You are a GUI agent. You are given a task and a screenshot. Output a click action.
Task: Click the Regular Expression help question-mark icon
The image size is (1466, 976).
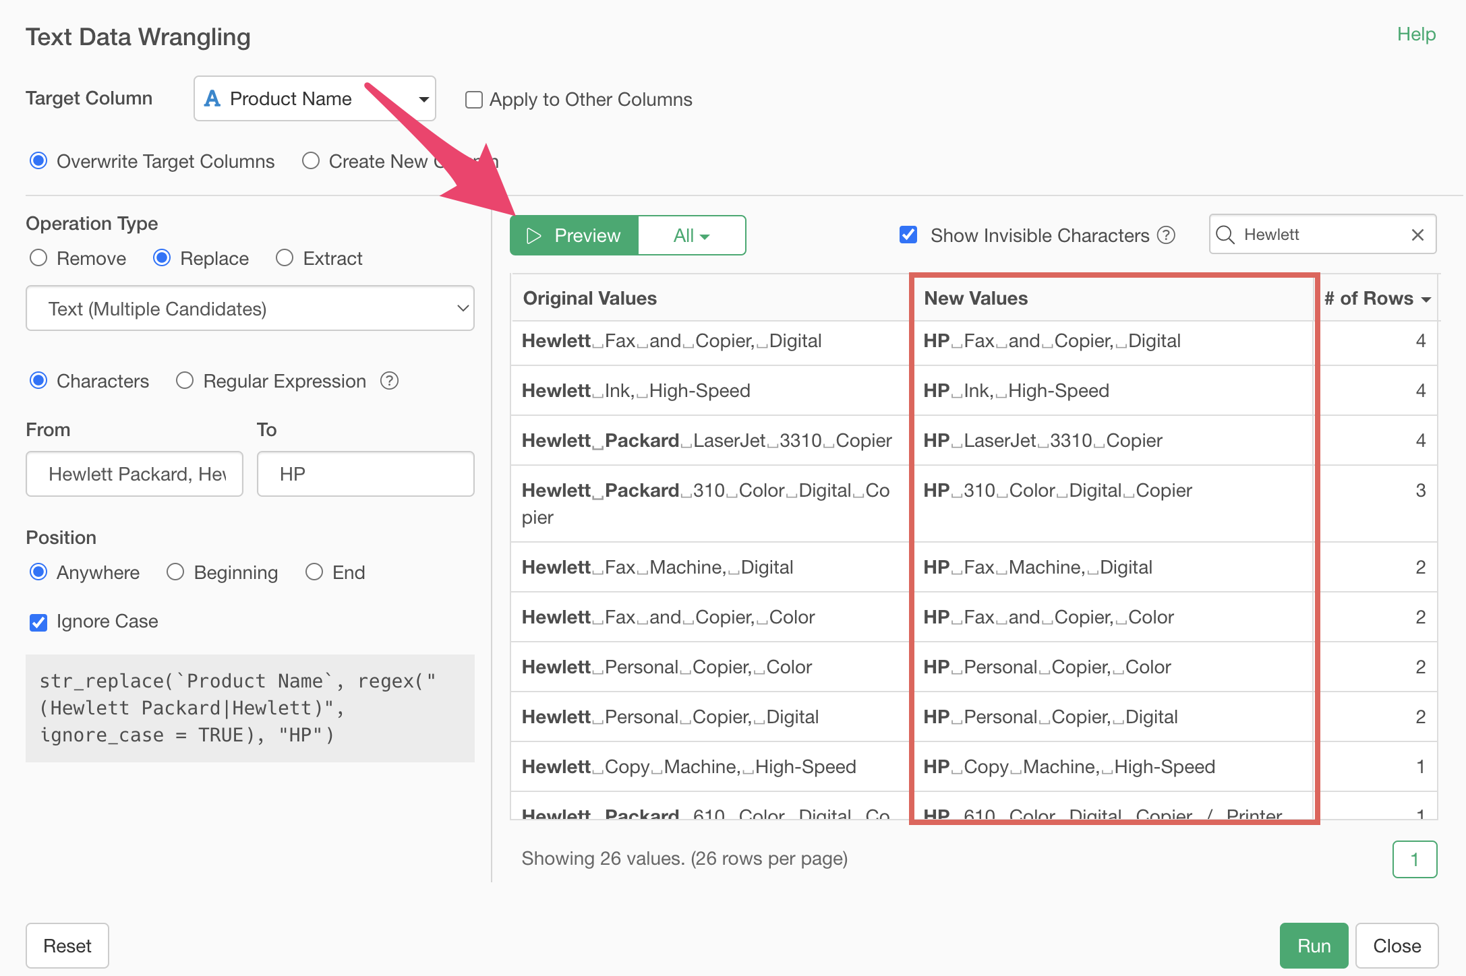click(389, 381)
